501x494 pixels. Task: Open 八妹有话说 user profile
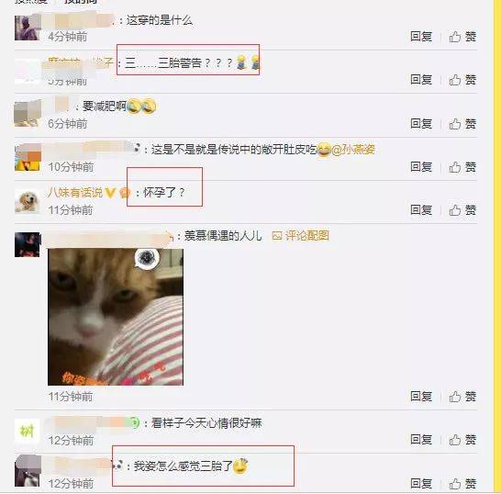tap(75, 193)
